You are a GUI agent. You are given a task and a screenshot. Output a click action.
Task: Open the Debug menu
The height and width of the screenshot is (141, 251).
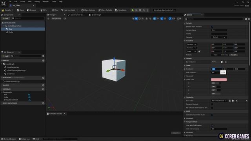coord(37,2)
